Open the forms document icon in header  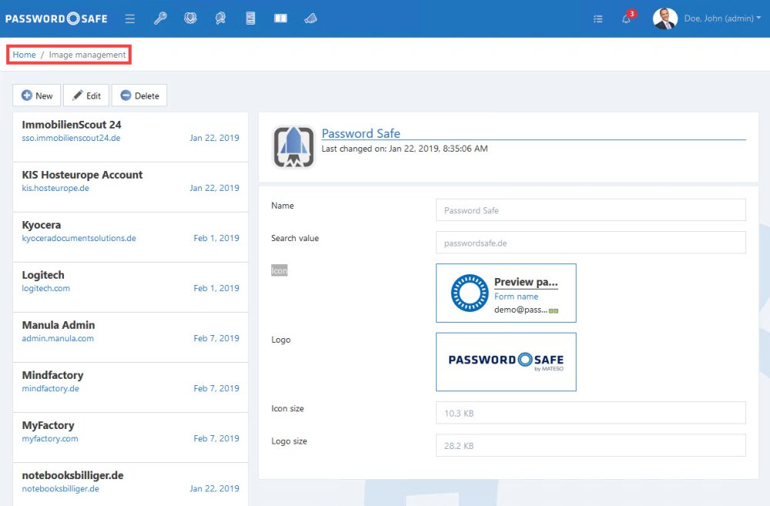point(250,18)
